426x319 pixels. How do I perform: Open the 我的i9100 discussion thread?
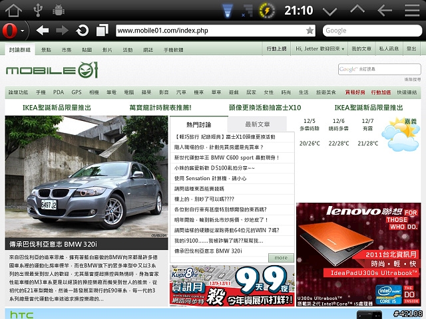pyautogui.click(x=219, y=241)
